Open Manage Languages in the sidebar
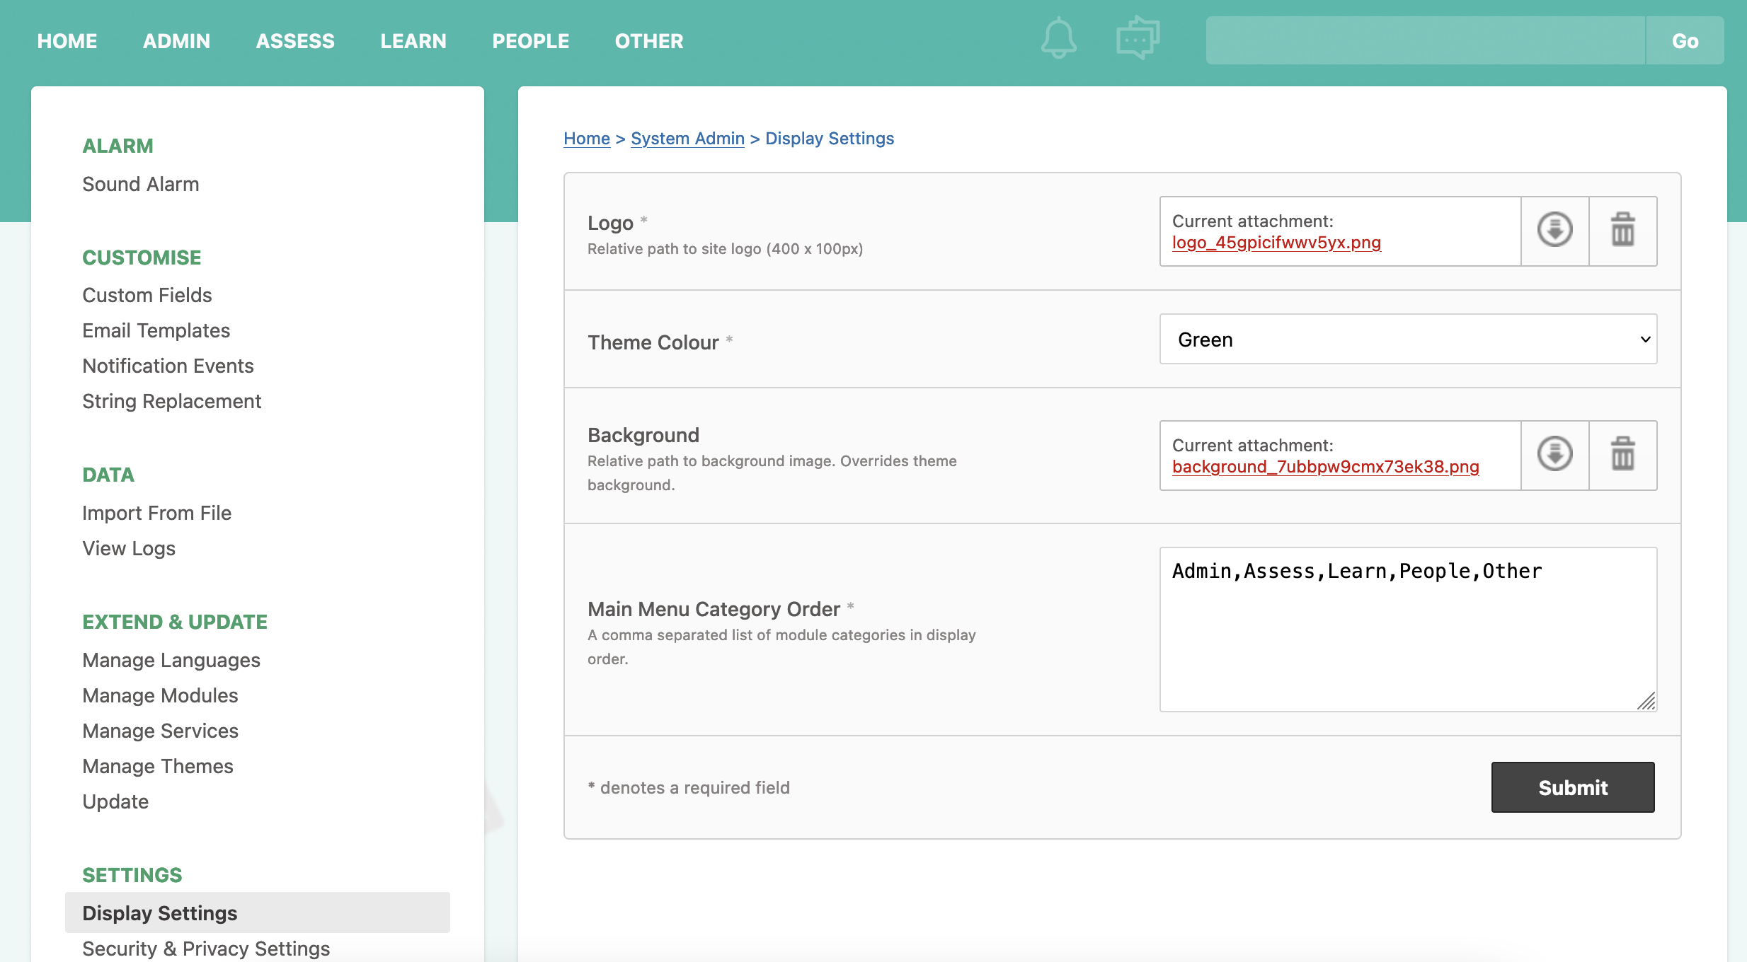Screen dimensions: 1747x962 tap(171, 660)
